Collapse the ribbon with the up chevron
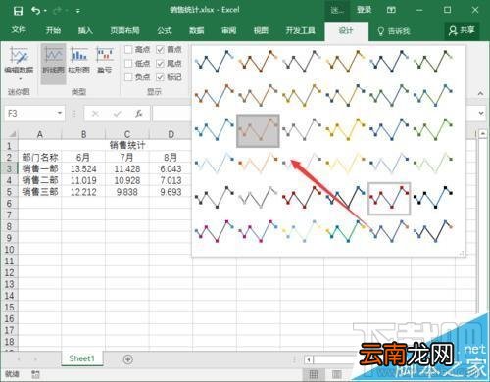 coord(480,93)
